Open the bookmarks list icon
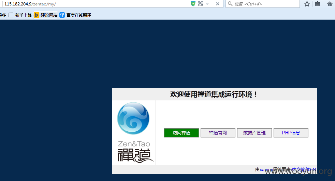This screenshot has width=335, height=181. pos(318,4)
